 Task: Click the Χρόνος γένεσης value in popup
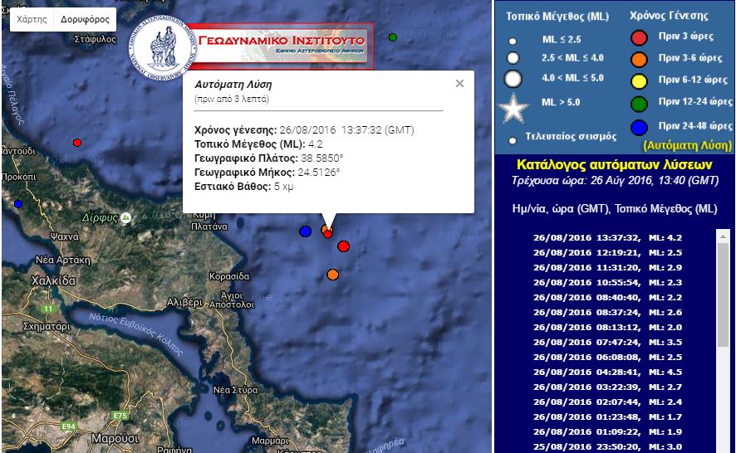tap(347, 130)
